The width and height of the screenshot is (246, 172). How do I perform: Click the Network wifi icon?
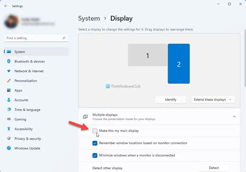(9, 71)
